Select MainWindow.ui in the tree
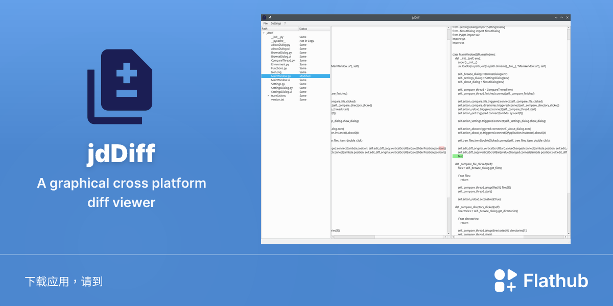The image size is (613, 306). (x=280, y=80)
